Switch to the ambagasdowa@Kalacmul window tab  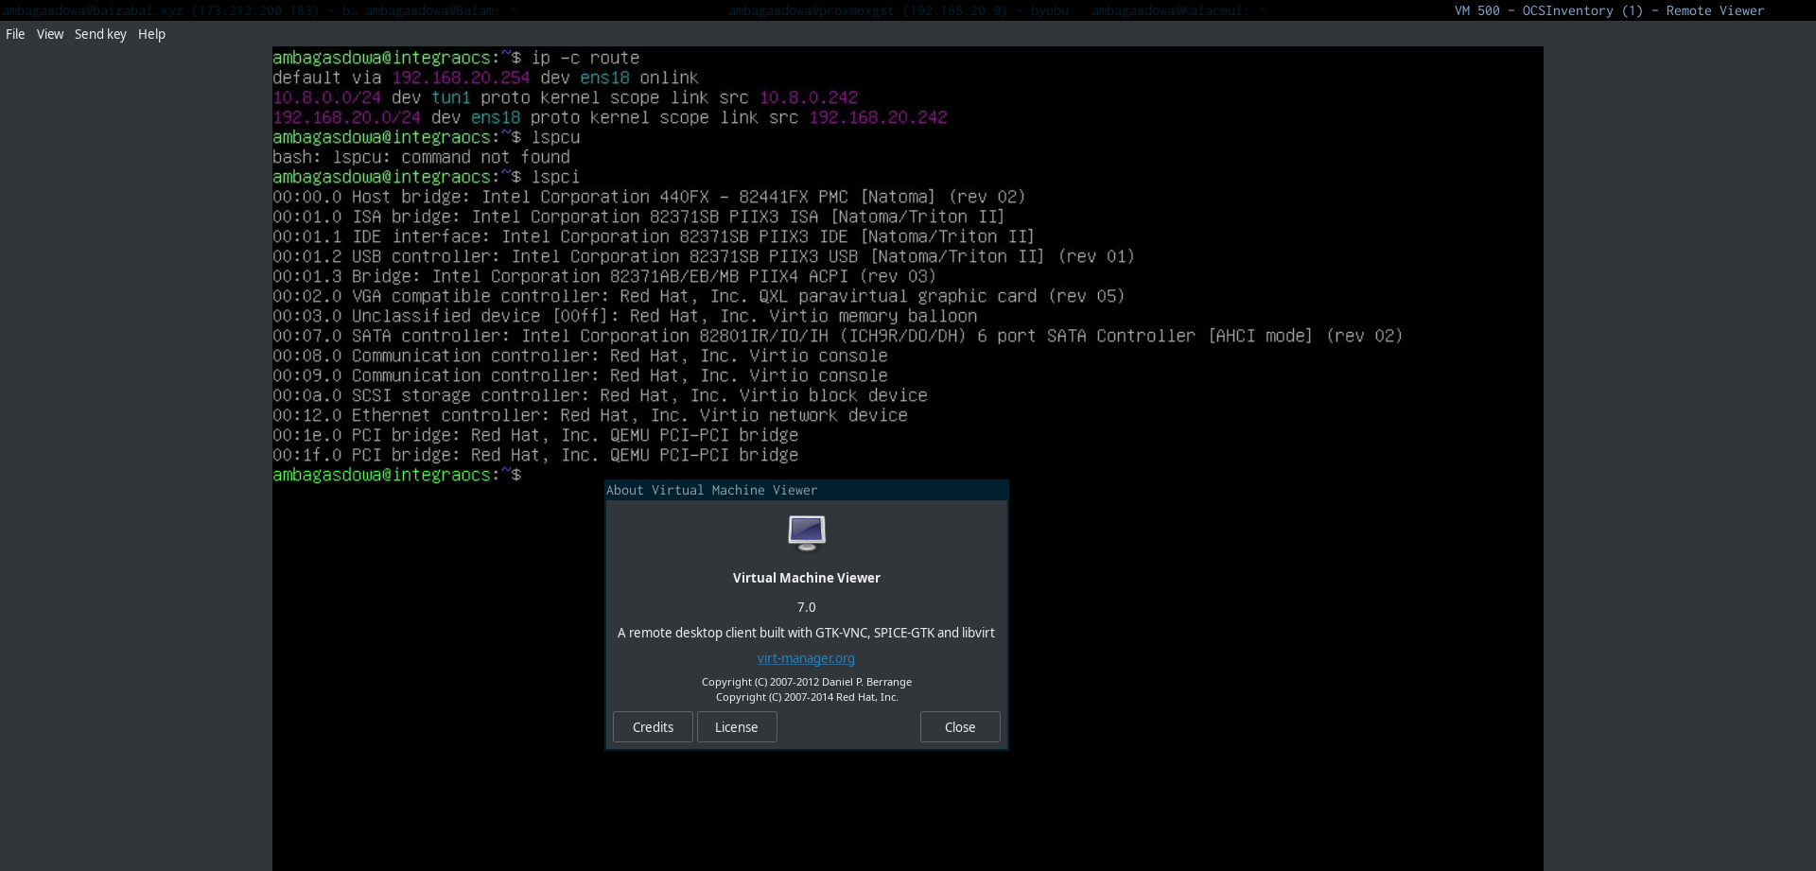click(1178, 10)
